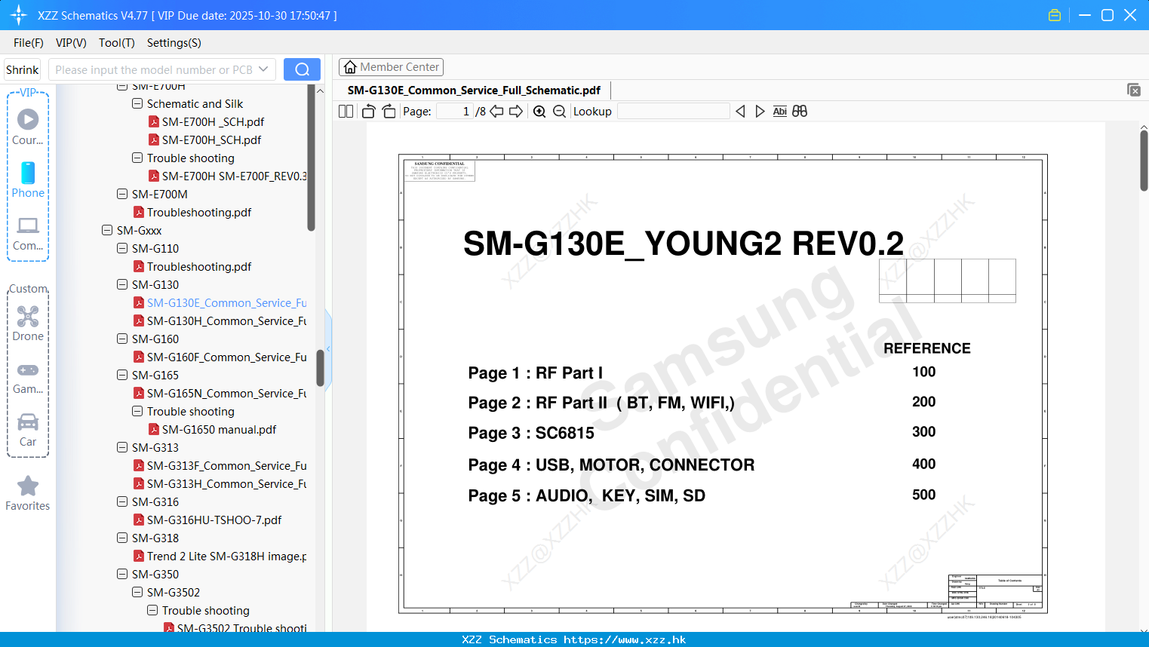Open the Car category icon

coord(28,430)
